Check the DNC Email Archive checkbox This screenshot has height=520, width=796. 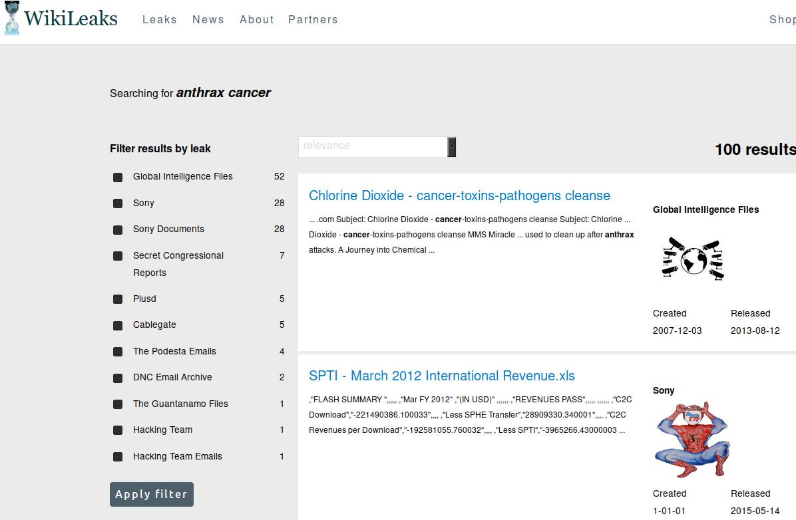[118, 378]
